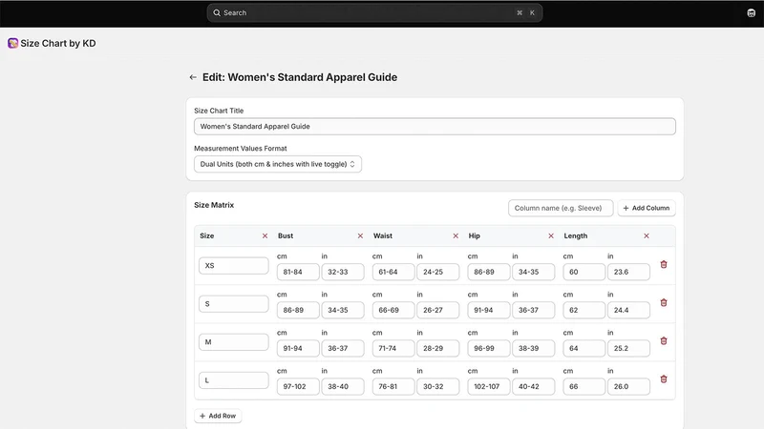Focus the top Search bar
Screen dimensions: 764x429
(x=374, y=13)
